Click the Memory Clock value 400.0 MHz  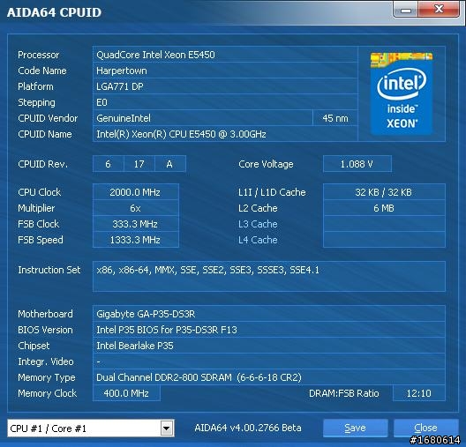tap(126, 393)
